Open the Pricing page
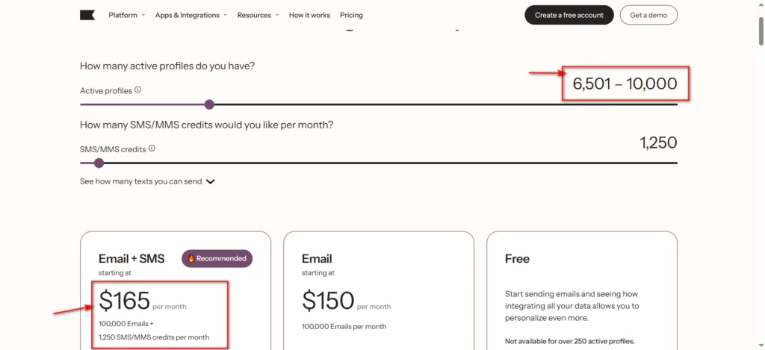The height and width of the screenshot is (350, 765). pyautogui.click(x=351, y=15)
